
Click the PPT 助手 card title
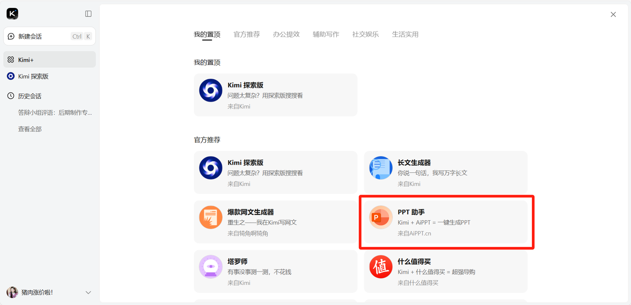click(411, 212)
